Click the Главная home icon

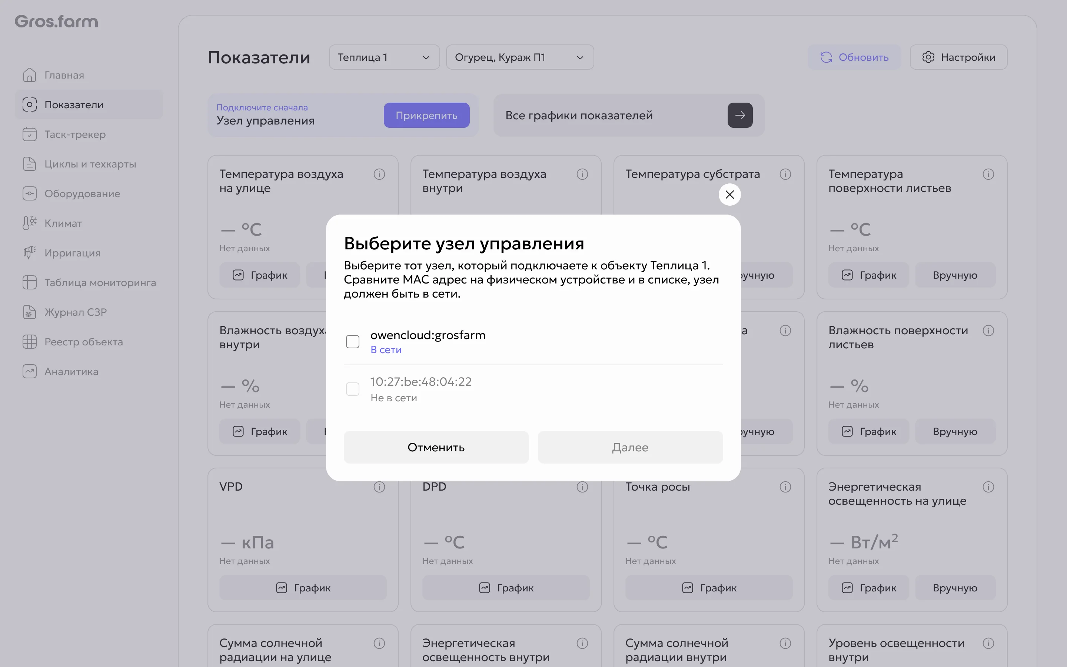click(x=30, y=75)
